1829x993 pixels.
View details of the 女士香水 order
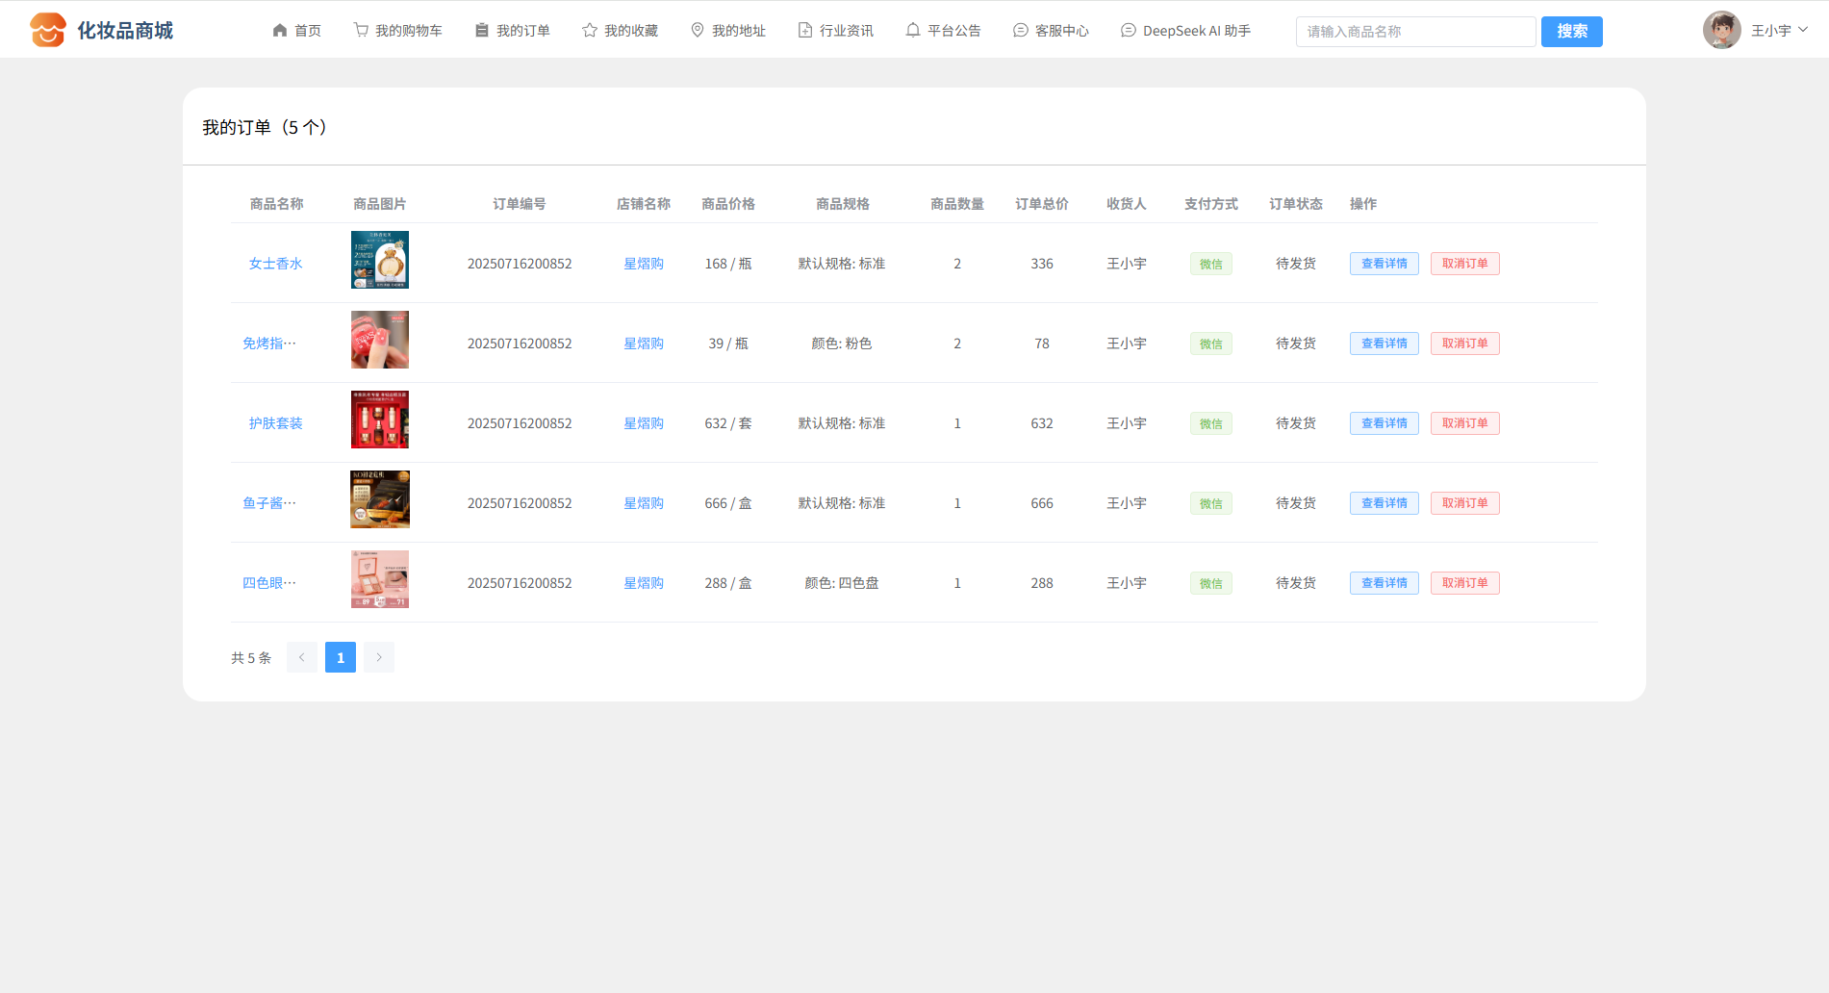[1384, 264]
